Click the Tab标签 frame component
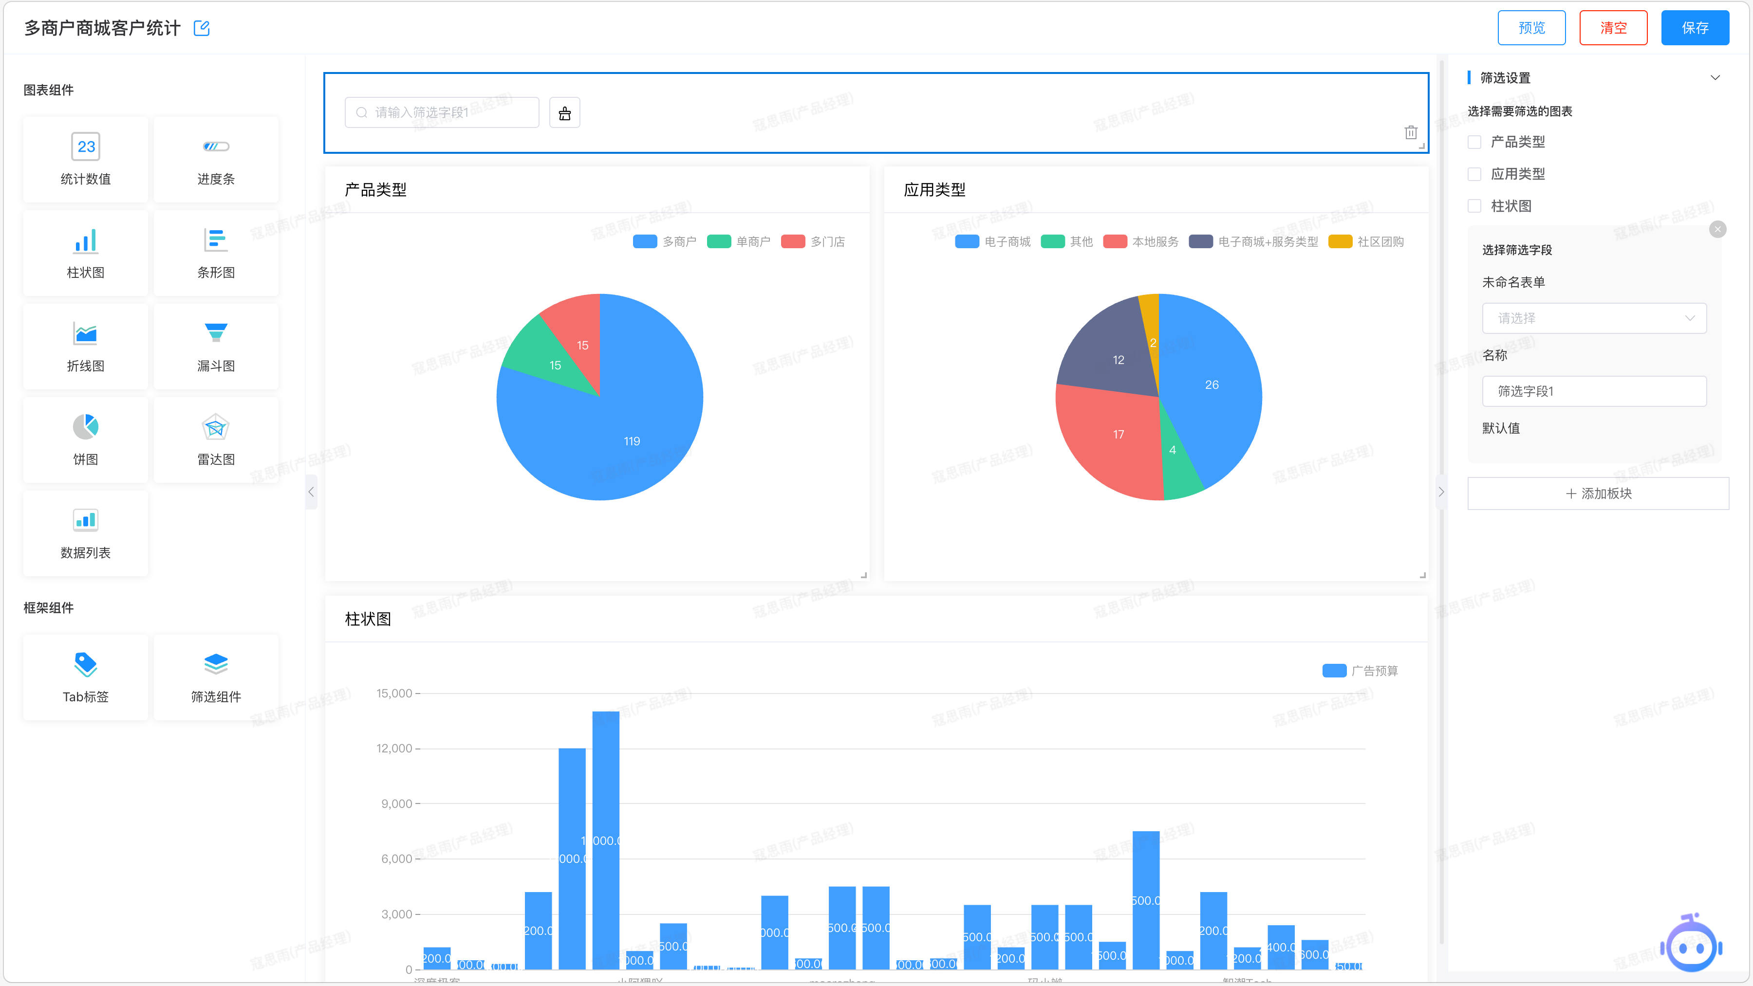 point(85,676)
